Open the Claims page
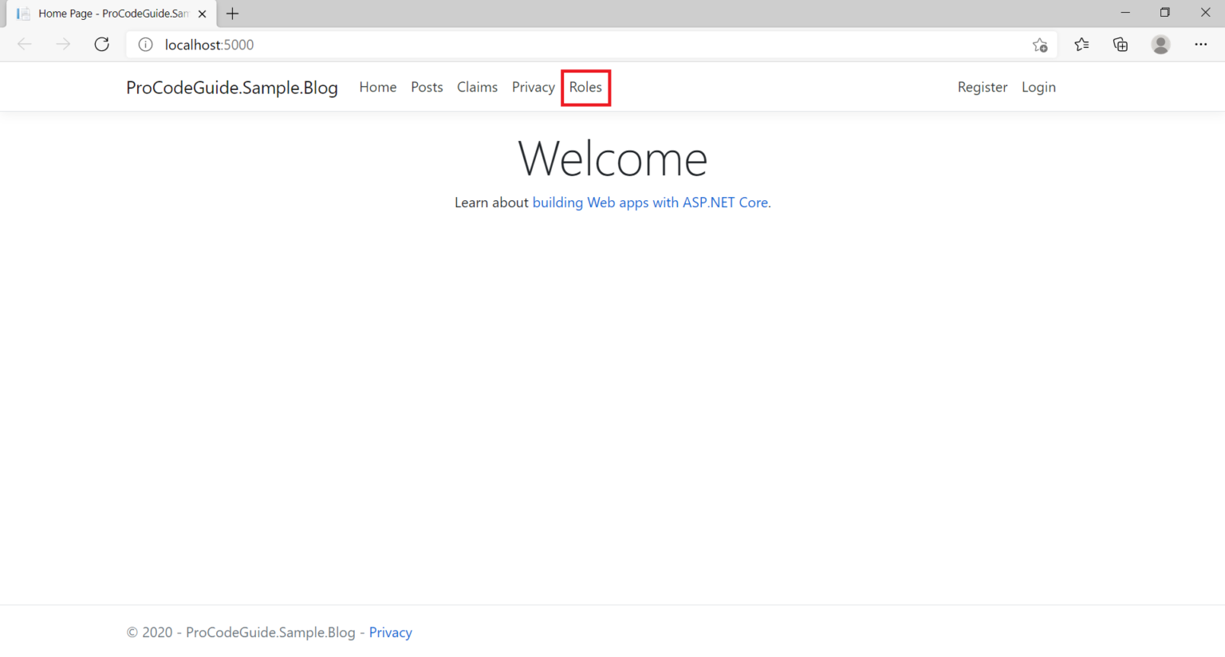 [477, 87]
